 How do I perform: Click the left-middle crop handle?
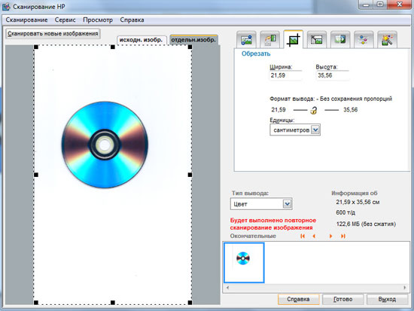pos(36,175)
